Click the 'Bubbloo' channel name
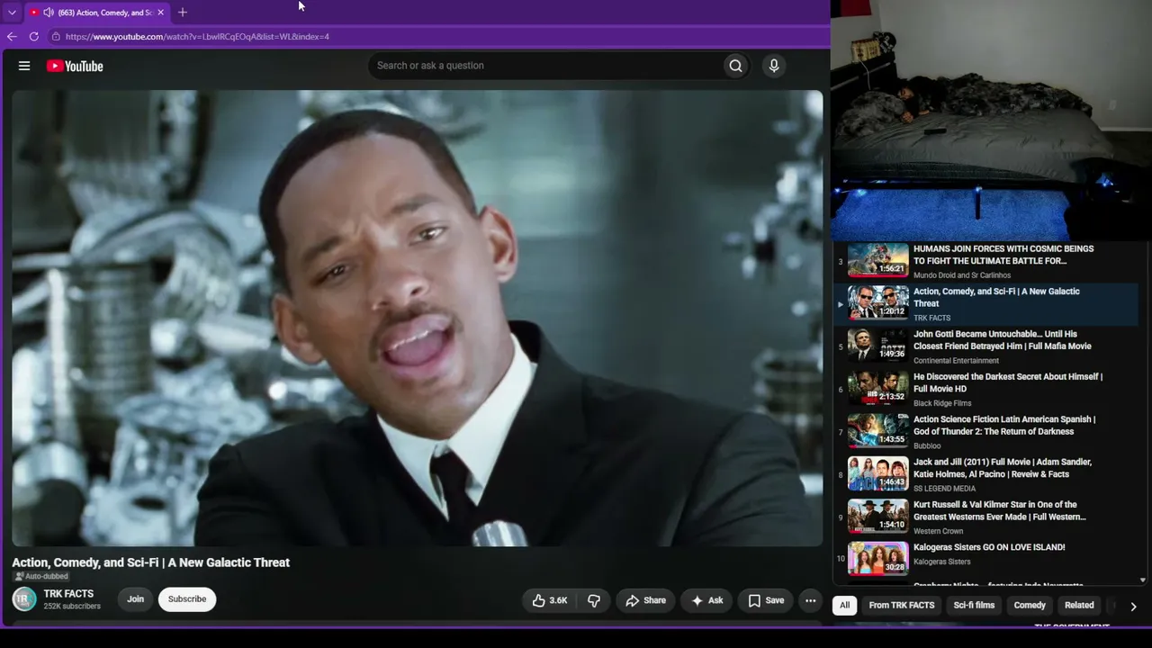 point(927,445)
